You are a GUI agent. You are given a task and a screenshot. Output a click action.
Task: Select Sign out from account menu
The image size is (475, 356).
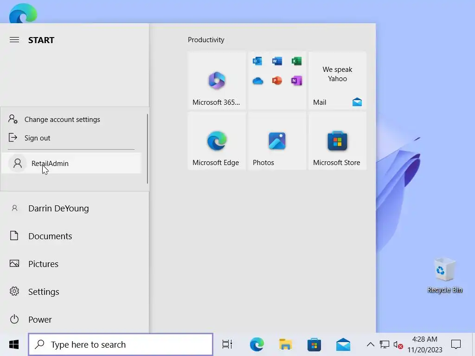coord(71,138)
